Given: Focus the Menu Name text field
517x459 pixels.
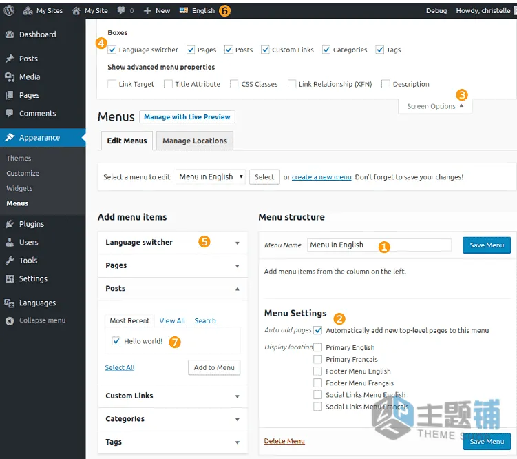Looking at the screenshot, I should 379,245.
